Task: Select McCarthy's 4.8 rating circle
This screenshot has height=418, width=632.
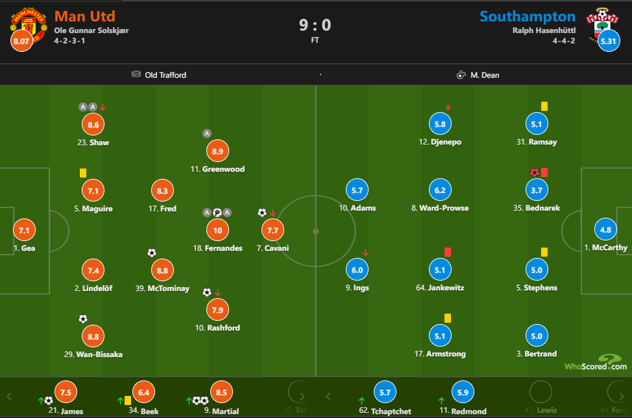Action: tap(605, 229)
